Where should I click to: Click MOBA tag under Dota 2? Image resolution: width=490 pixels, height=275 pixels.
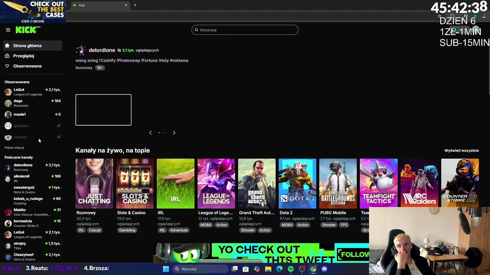tap(287, 225)
